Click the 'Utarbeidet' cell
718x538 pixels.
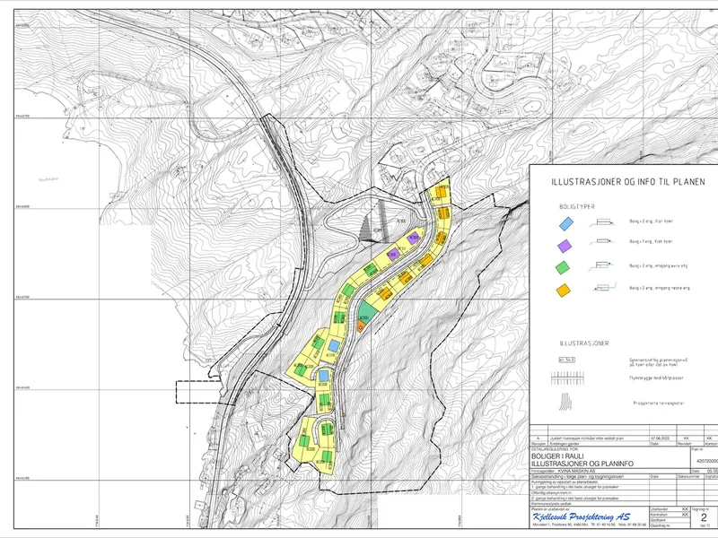coord(670,509)
